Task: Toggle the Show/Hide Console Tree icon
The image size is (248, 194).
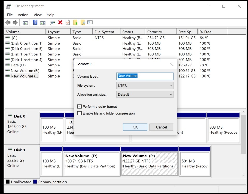Action: coord(25,23)
